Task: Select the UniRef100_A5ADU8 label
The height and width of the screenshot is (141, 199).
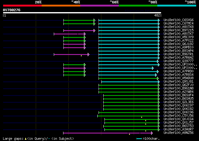Action: pyautogui.click(x=178, y=78)
